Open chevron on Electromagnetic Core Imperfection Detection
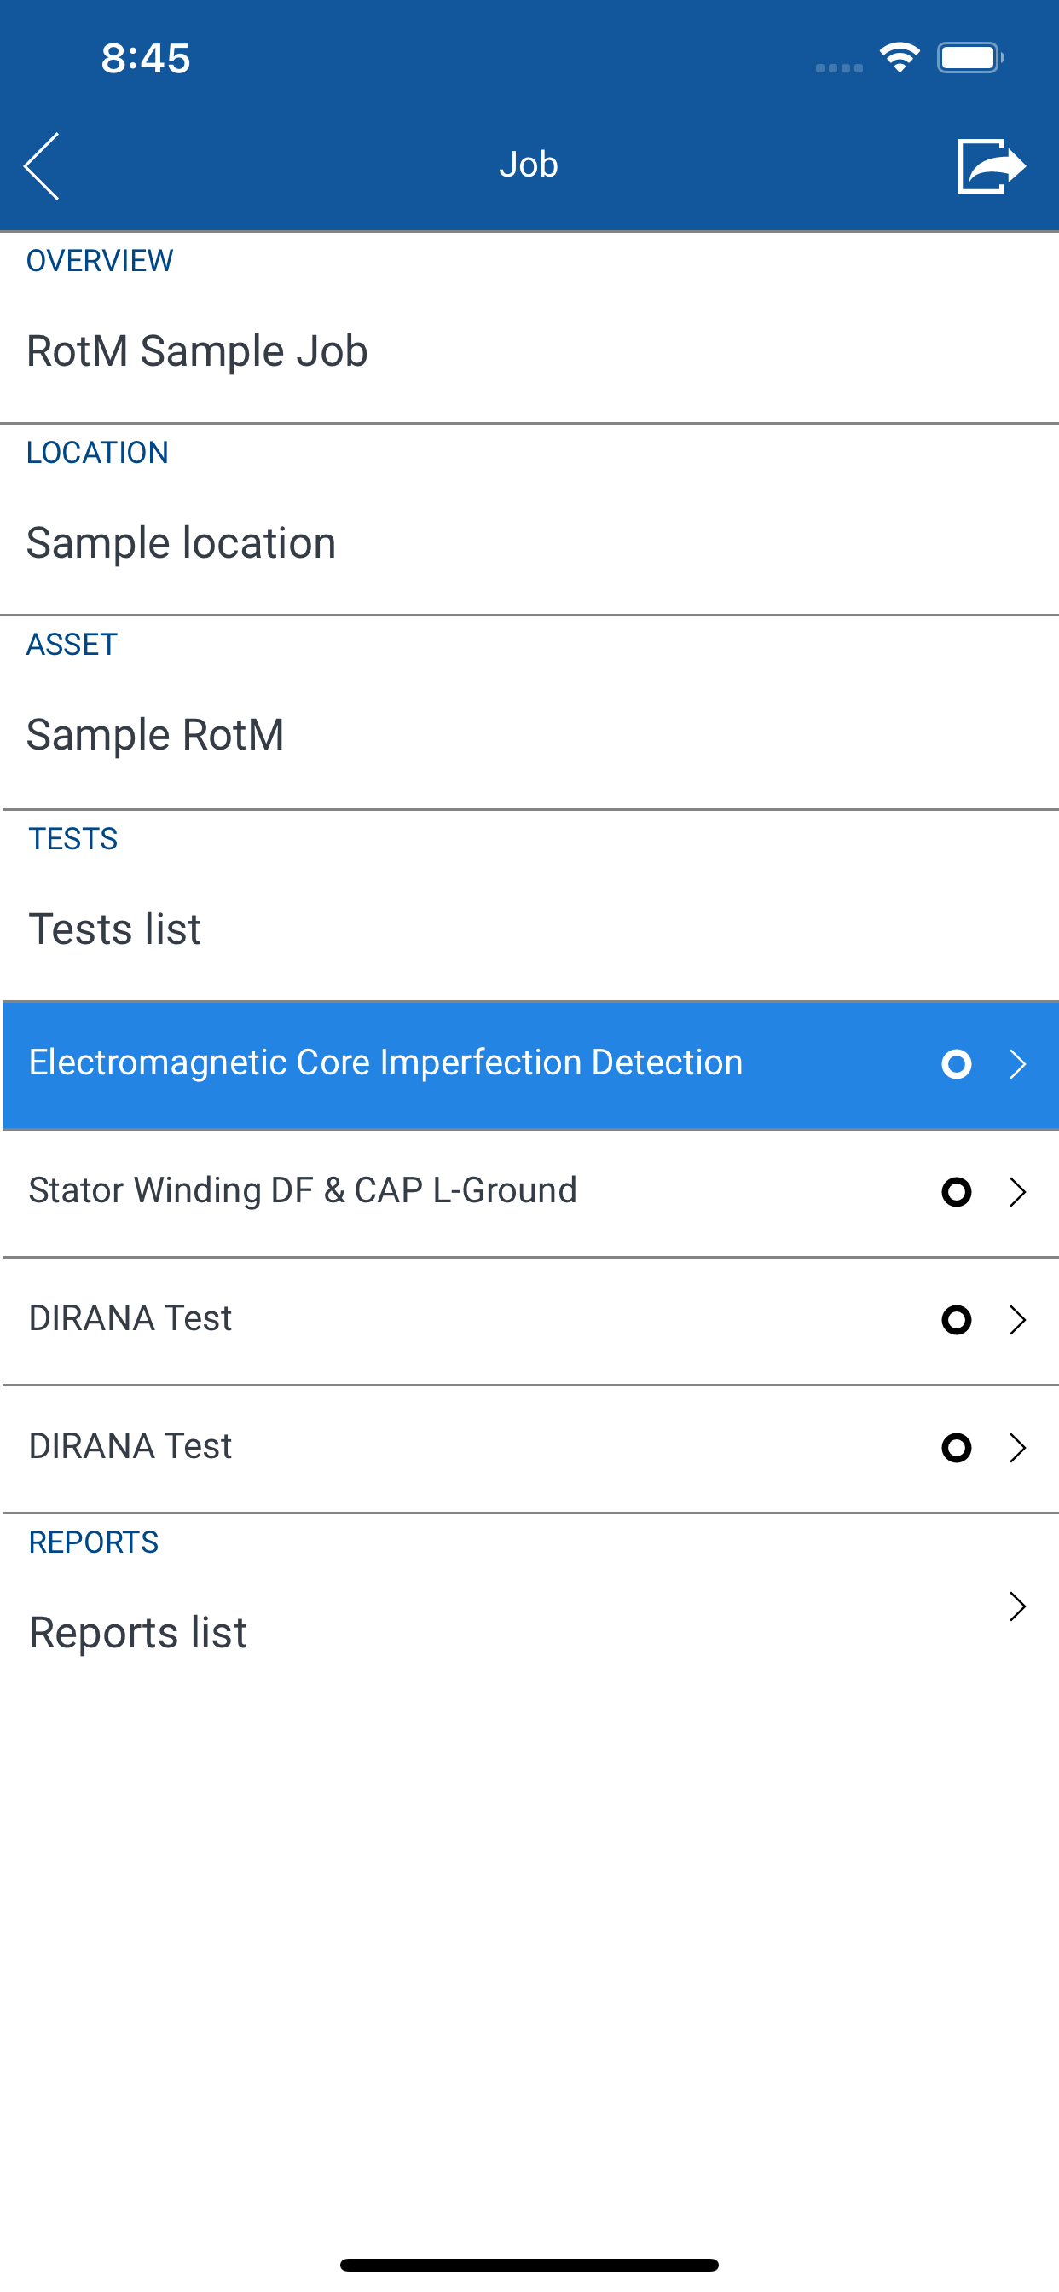Screen dimensions: 1059x2292 1018,1064
